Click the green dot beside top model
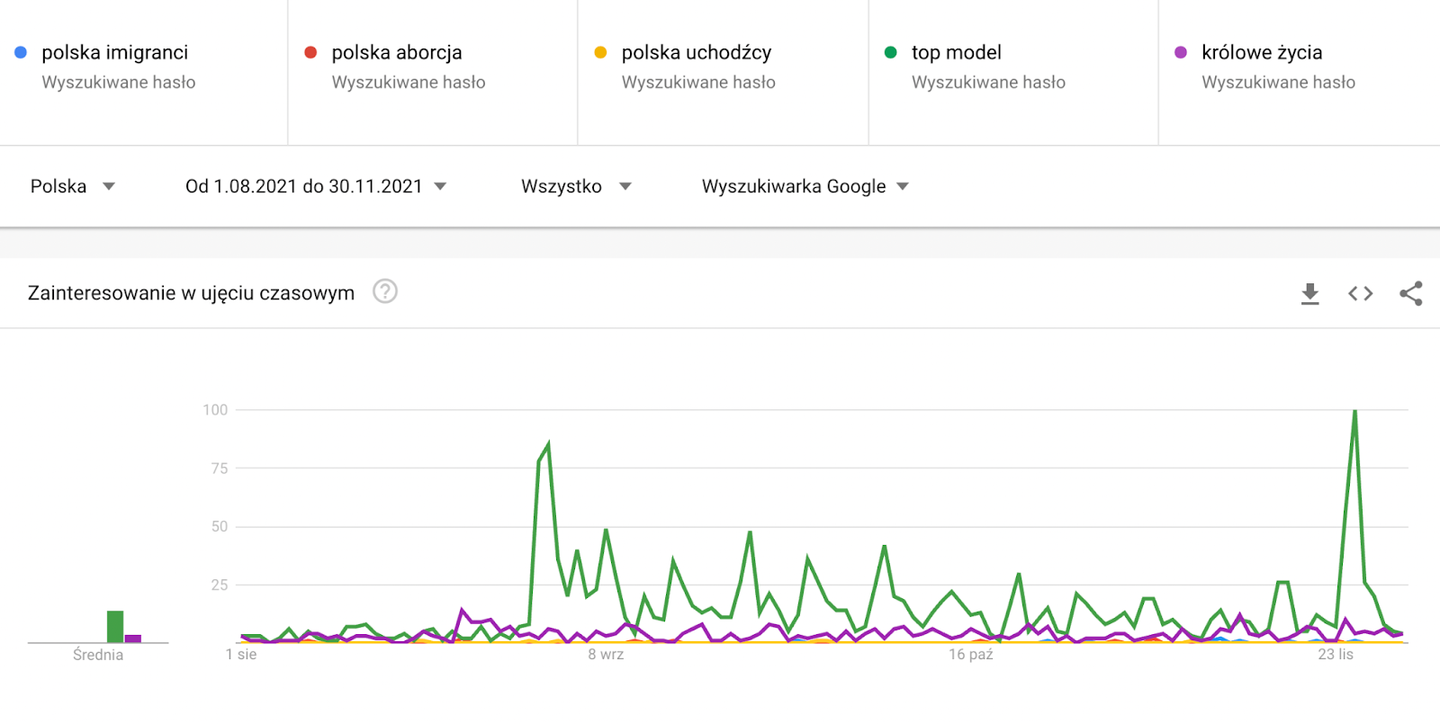Image resolution: width=1440 pixels, height=724 pixels. coord(890,52)
